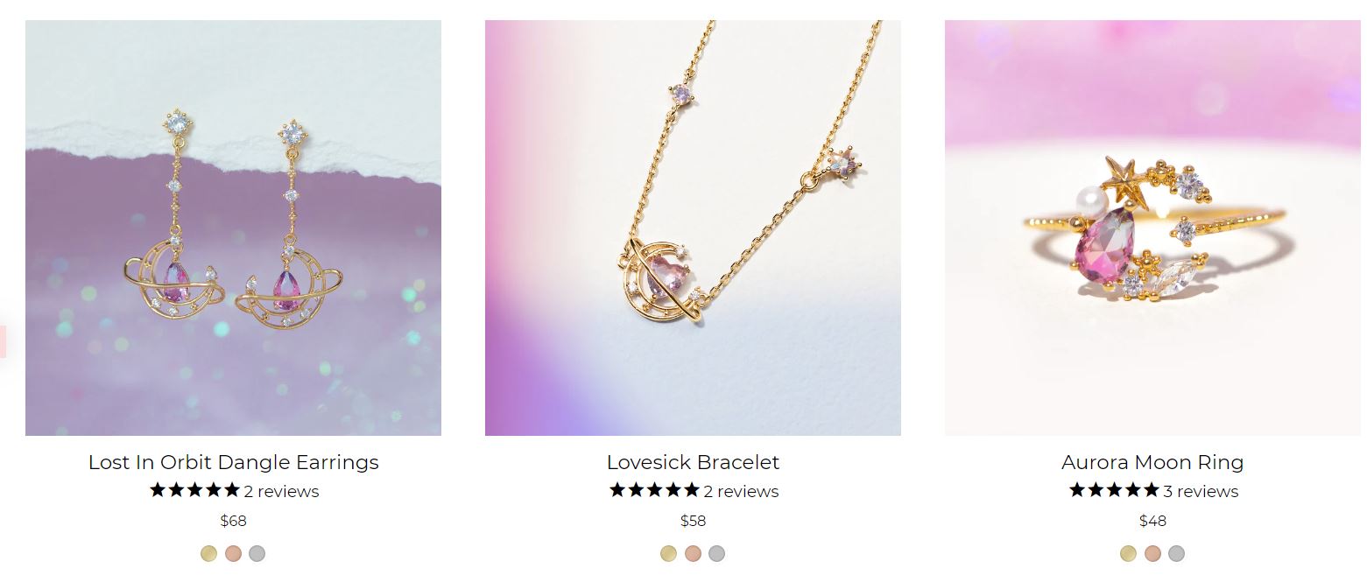Open the Lovesick Bracelet title link
The width and height of the screenshot is (1367, 582).
(693, 462)
